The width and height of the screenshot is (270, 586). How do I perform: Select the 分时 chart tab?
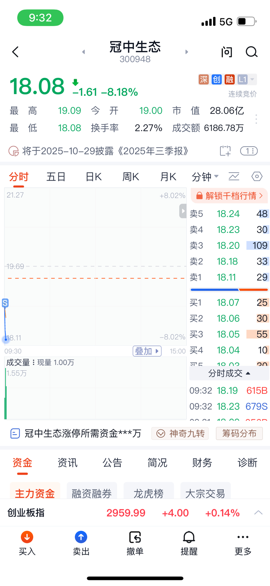point(19,177)
